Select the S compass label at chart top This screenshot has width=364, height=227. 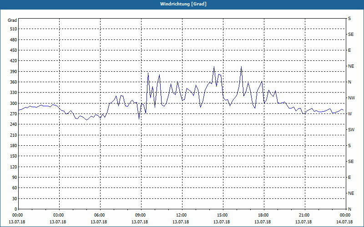tap(349, 19)
